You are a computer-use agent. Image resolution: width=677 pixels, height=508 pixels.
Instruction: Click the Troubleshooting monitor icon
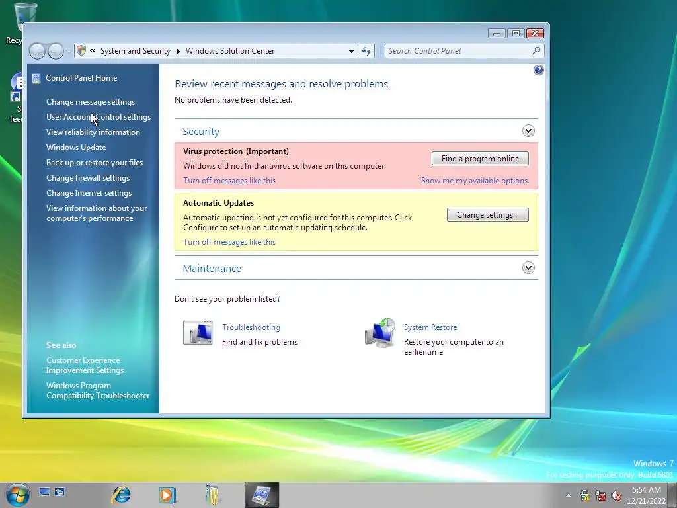pos(198,333)
